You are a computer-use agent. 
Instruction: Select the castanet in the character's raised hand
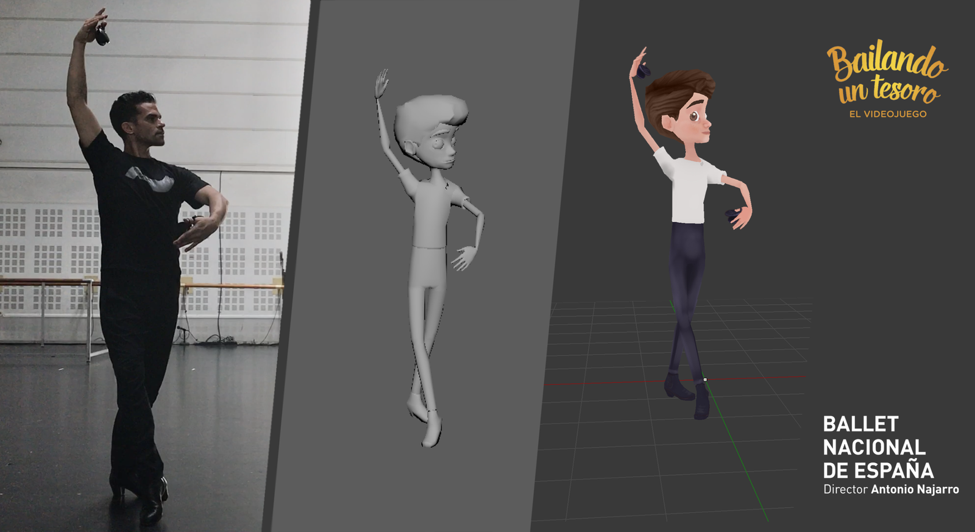point(643,71)
